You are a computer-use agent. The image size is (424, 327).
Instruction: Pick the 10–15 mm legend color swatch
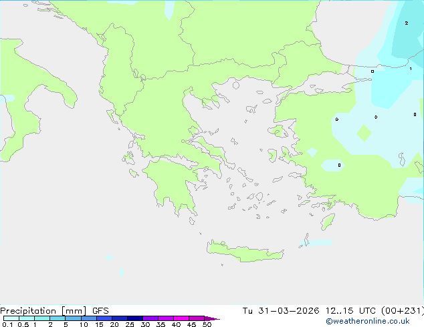pos(89,318)
